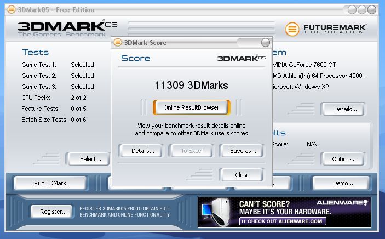Open benchmark Options... button

pyautogui.click(x=343, y=159)
